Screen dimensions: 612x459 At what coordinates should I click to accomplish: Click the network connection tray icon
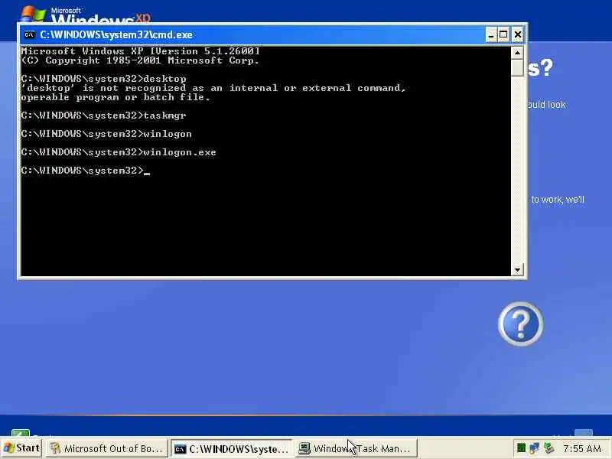pos(534,448)
